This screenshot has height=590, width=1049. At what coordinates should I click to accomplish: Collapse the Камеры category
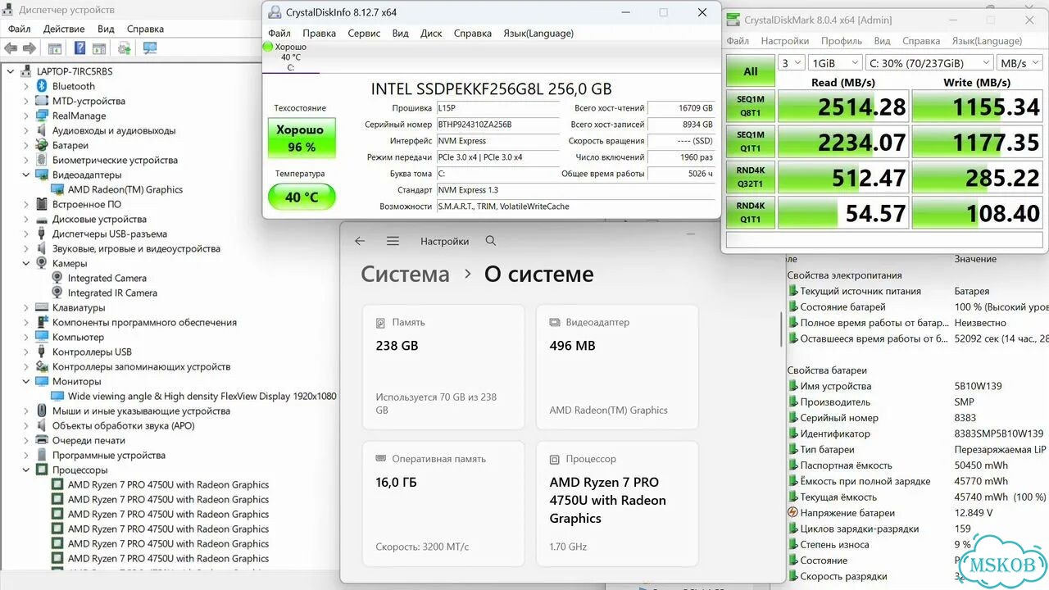tap(26, 263)
